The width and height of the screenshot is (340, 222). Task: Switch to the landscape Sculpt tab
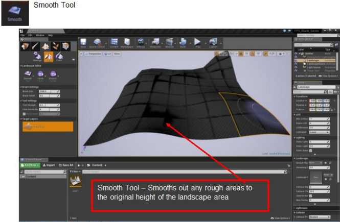pyautogui.click(x=49, y=57)
